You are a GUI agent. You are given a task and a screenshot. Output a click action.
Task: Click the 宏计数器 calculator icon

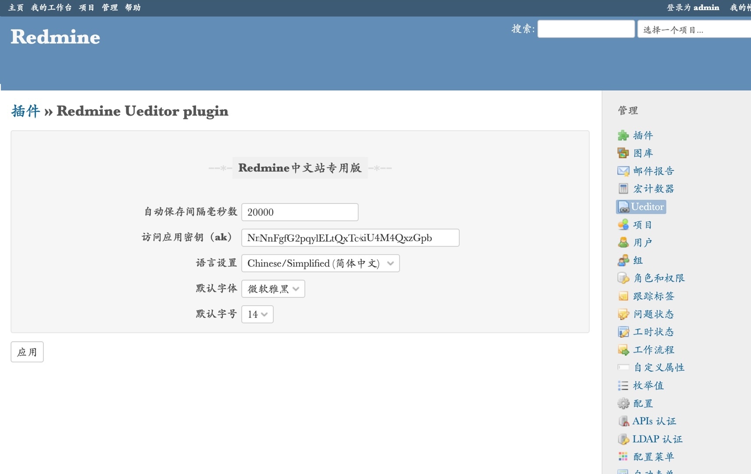pos(623,189)
